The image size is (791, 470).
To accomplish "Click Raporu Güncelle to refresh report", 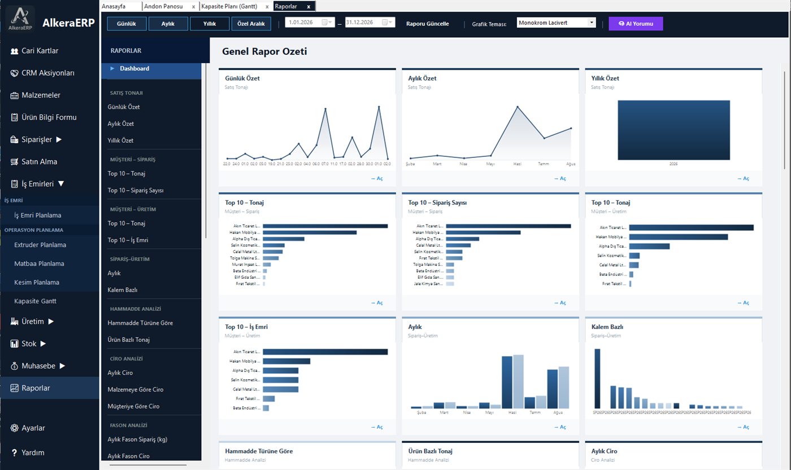I will [x=428, y=24].
